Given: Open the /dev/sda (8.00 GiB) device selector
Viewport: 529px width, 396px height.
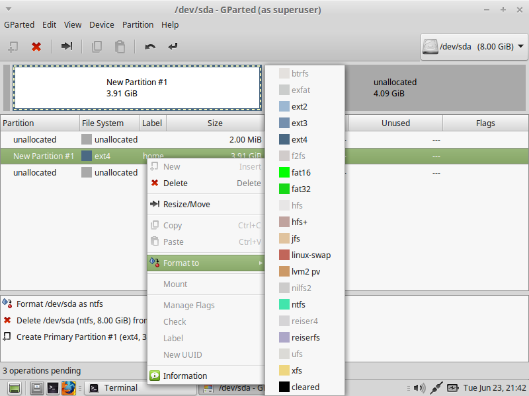Looking at the screenshot, I should [474, 46].
